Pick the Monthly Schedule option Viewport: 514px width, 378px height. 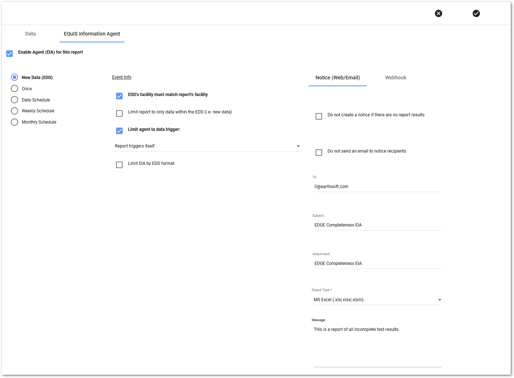coord(15,122)
